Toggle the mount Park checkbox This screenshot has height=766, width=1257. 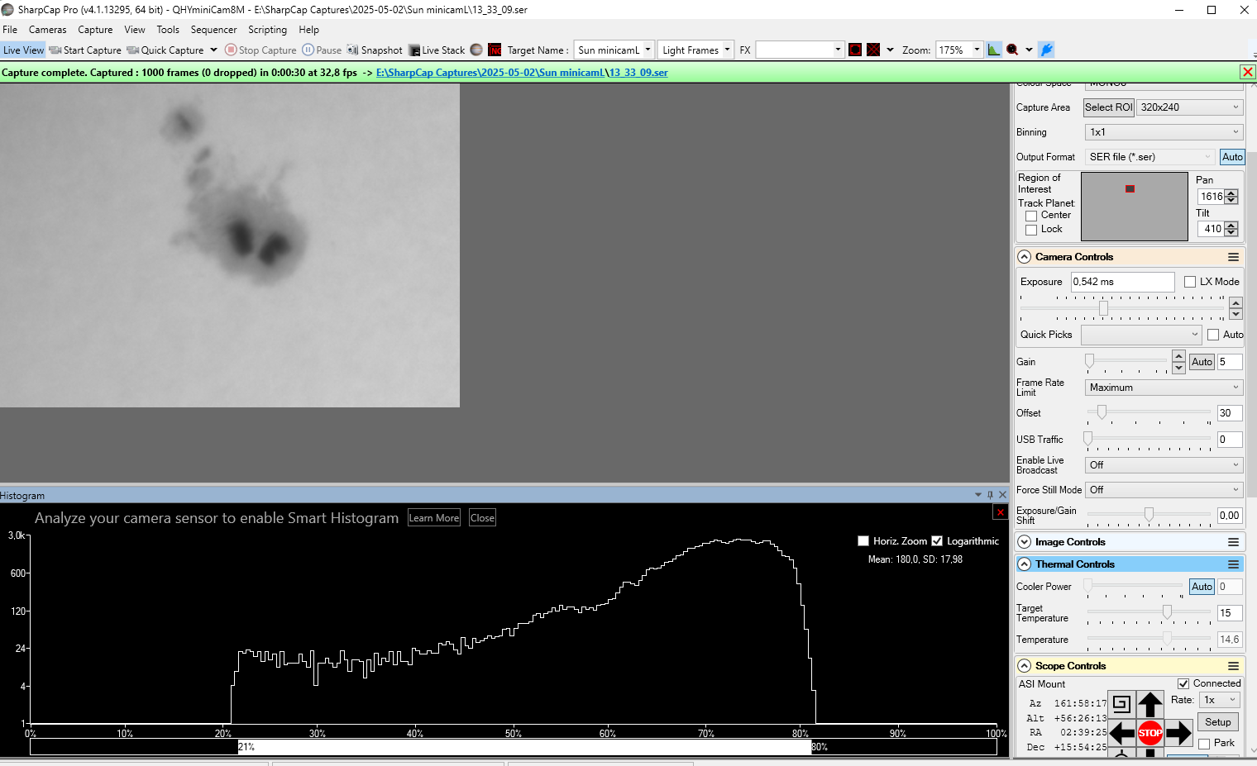(x=1204, y=744)
